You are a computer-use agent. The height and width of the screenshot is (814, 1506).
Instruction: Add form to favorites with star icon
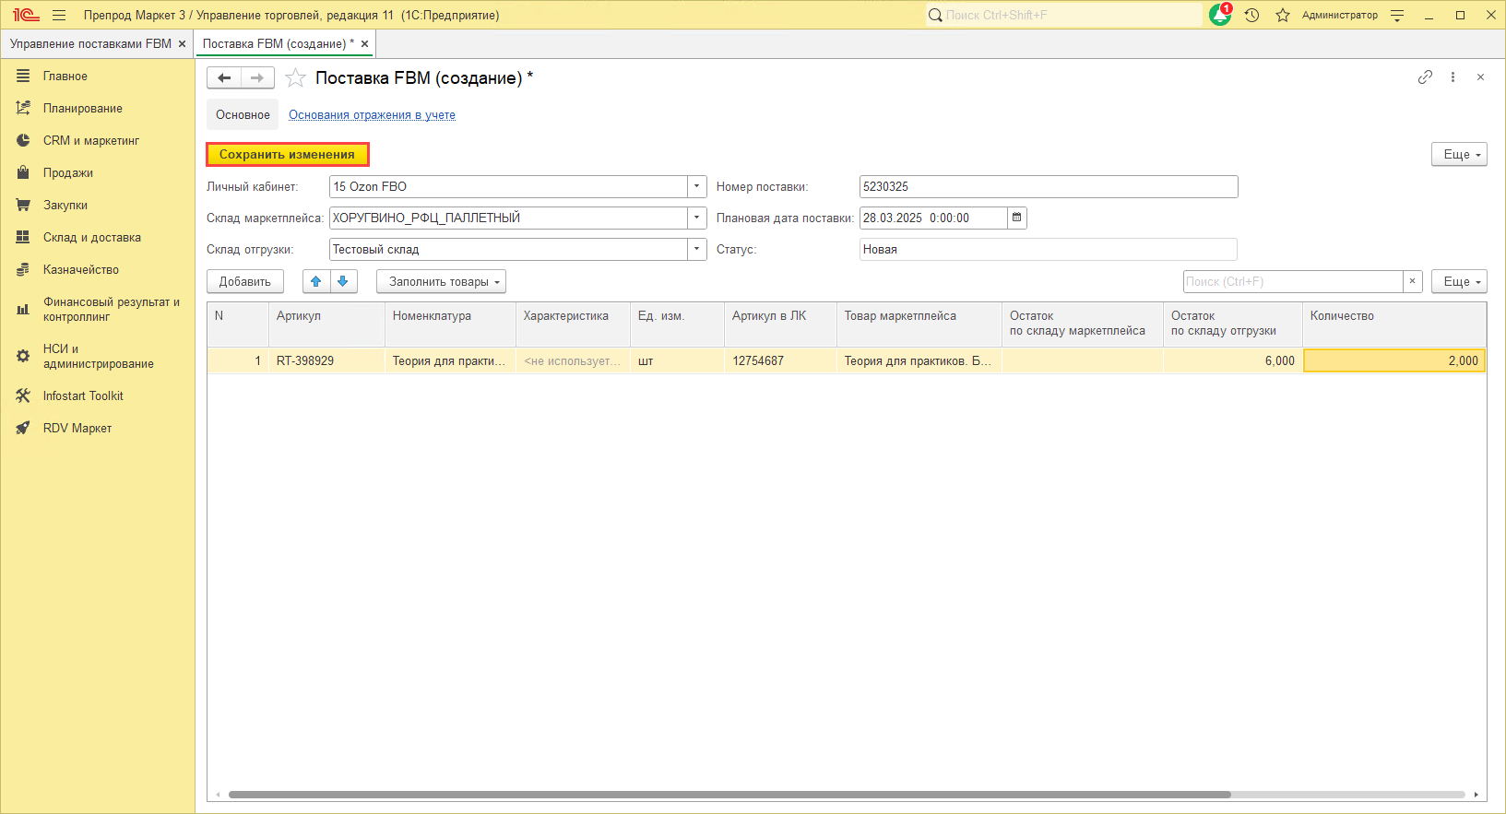pyautogui.click(x=295, y=78)
